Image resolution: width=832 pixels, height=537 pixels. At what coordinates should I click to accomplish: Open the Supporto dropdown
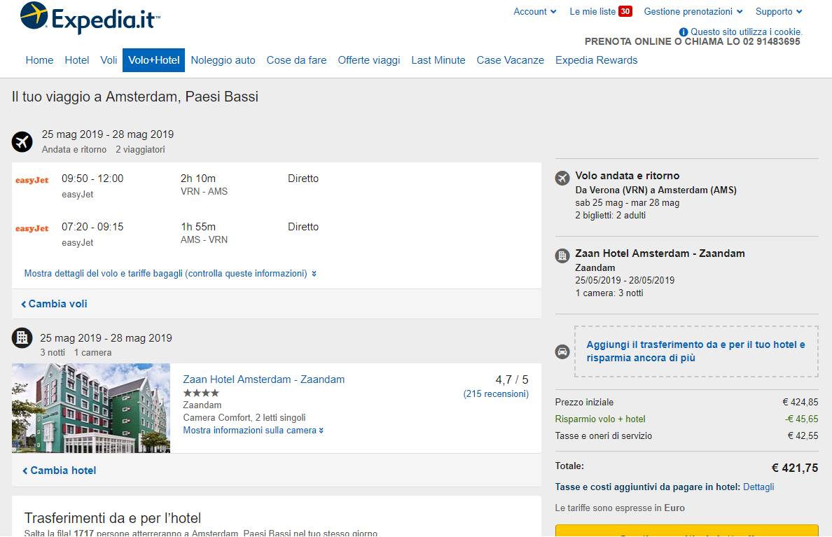pos(779,12)
